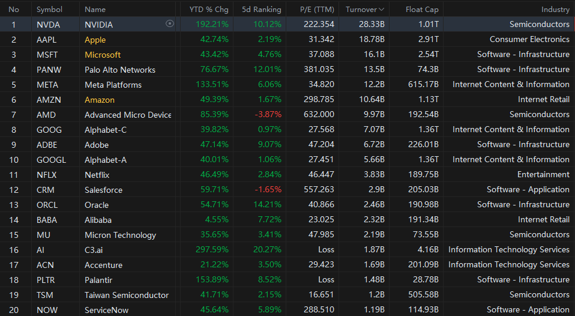Click the 632.000 P/E value for AMD
Viewport: 575px width, 316px height.
(x=319, y=115)
